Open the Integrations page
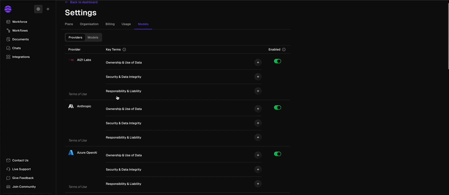 click(18, 57)
